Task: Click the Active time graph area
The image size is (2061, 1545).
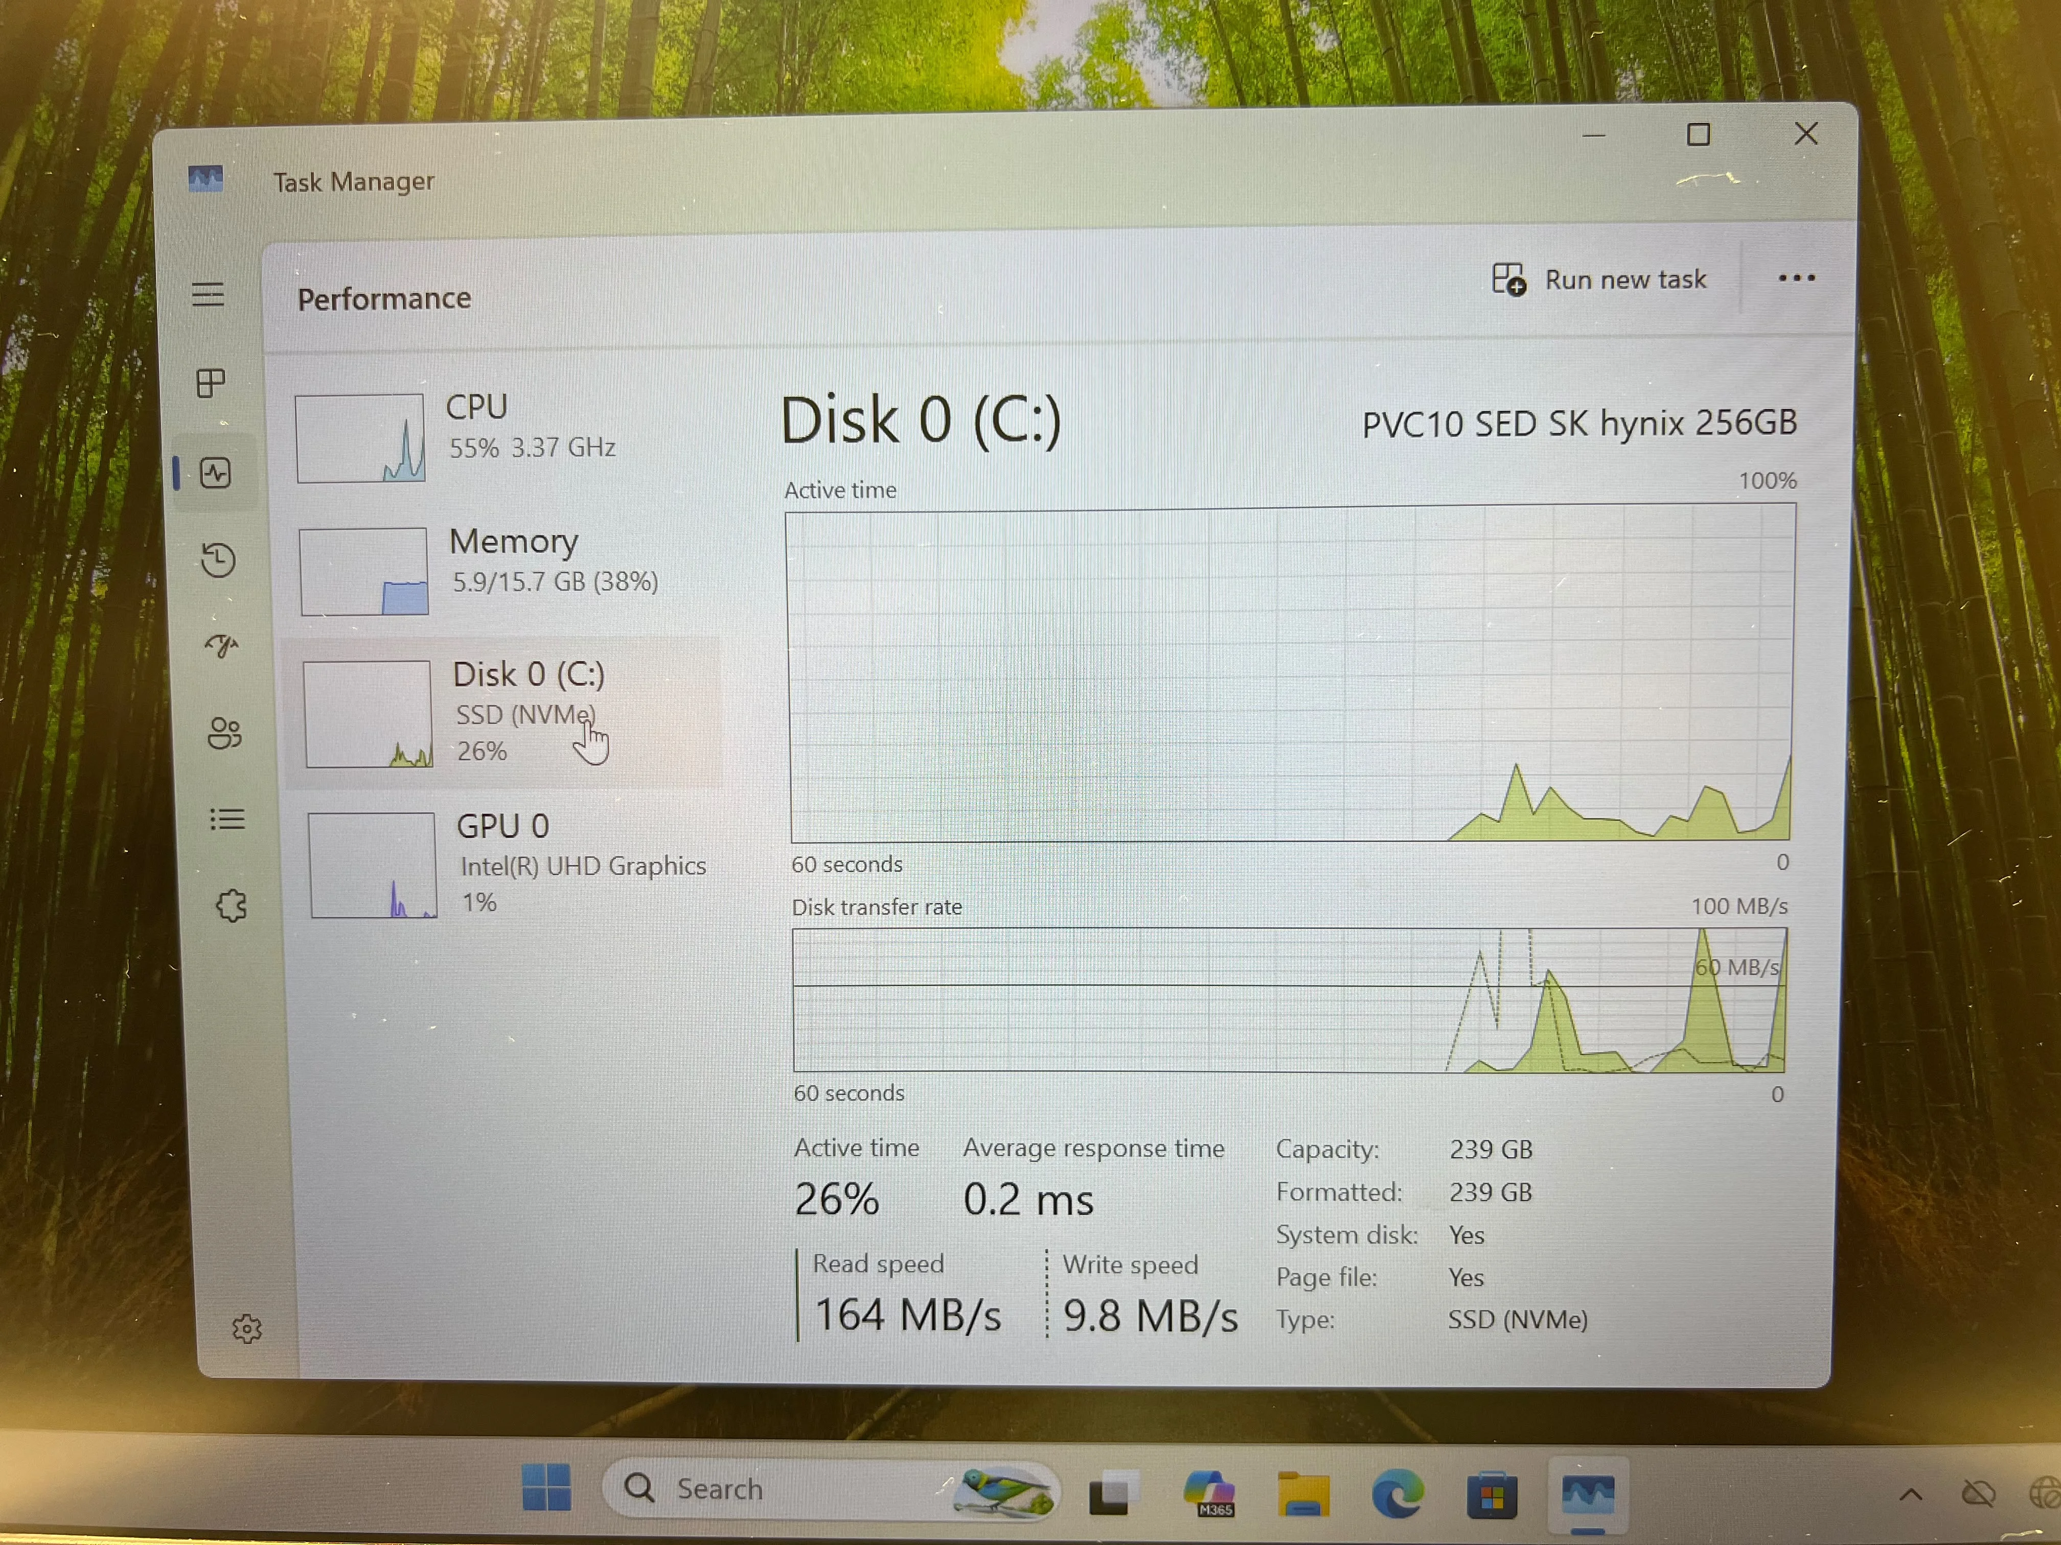Action: tap(1291, 673)
